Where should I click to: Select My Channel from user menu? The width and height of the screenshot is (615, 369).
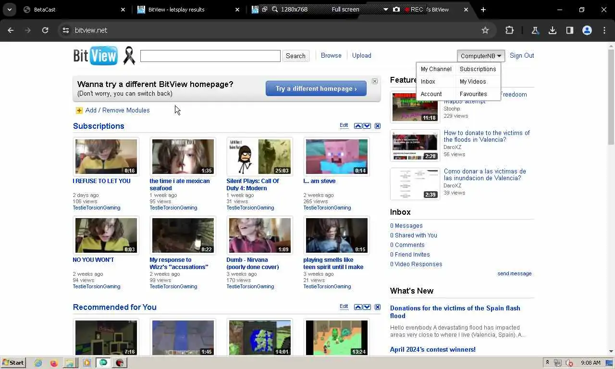(436, 69)
